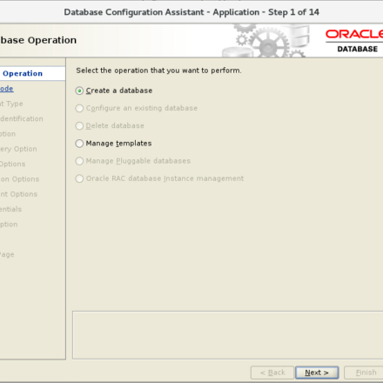Screen dimensions: 383x383
Task: Click the Next button
Action: 317,373
